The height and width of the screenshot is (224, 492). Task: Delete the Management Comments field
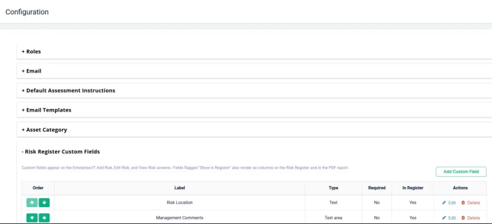pyautogui.click(x=470, y=217)
